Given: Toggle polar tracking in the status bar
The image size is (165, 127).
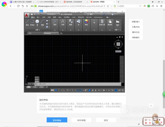Looking at the screenshot, I should [68, 90].
